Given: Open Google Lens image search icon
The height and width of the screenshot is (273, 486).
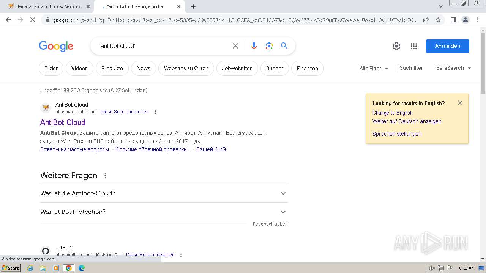Looking at the screenshot, I should click(269, 46).
